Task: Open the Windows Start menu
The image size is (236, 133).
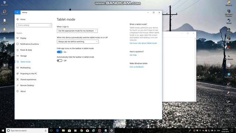Action: [x=3, y=130]
